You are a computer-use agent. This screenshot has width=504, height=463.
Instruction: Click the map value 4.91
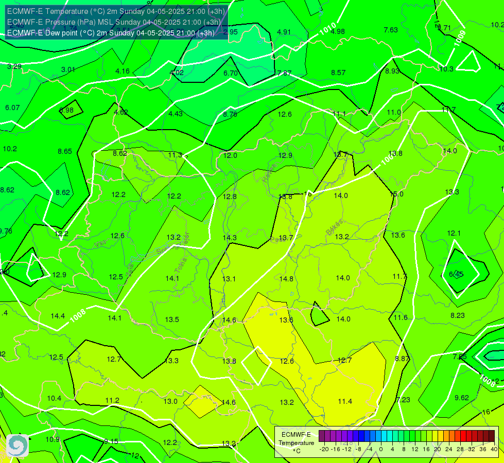(284, 32)
